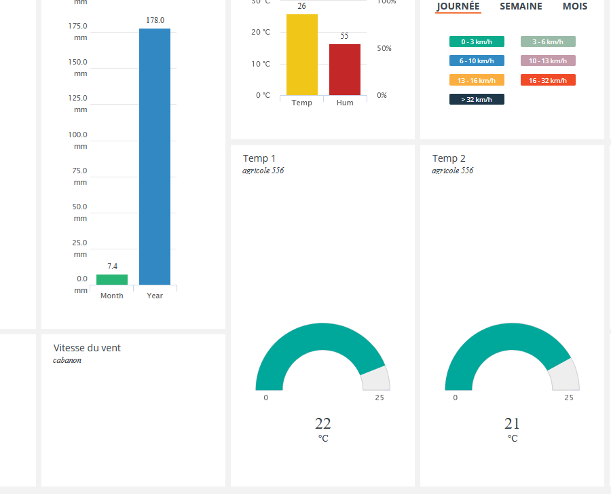Click the Temp 2 gauge arc
Viewport: 611px width, 494px height.
pos(495,338)
